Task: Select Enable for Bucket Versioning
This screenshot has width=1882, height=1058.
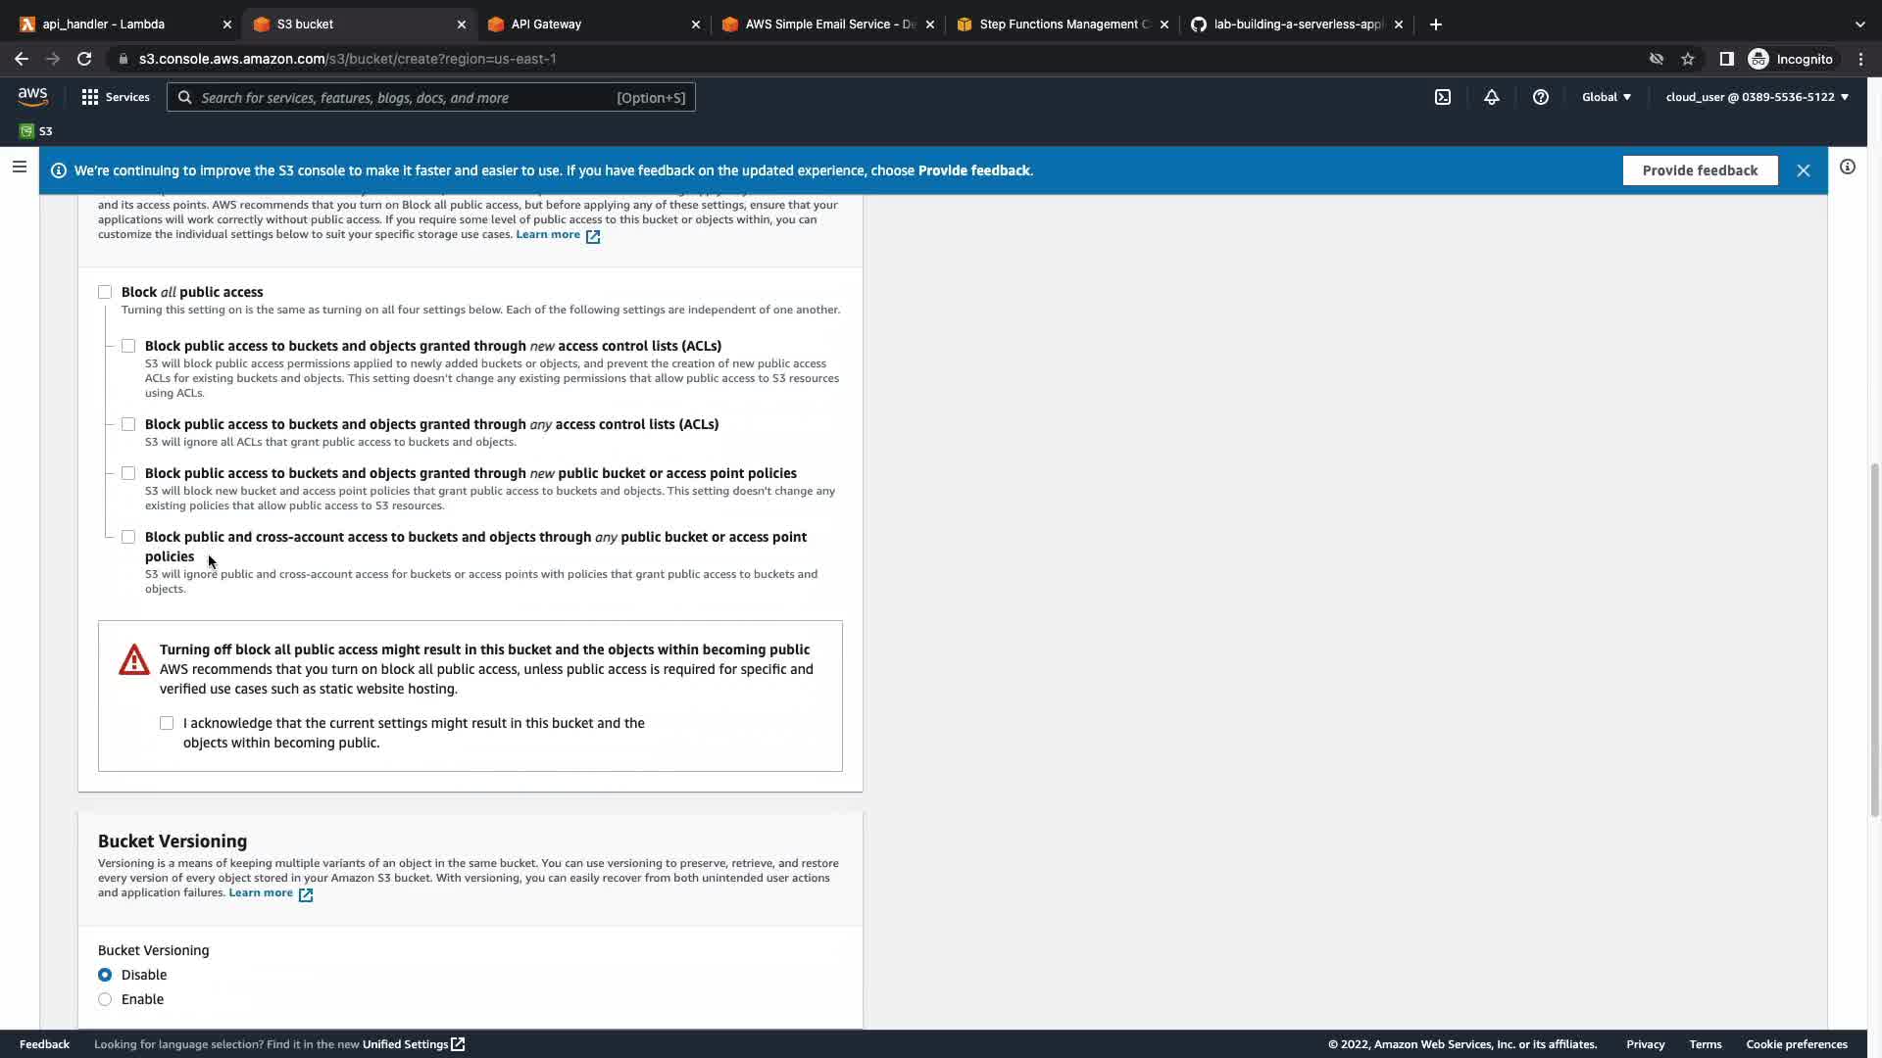Action: point(105,999)
